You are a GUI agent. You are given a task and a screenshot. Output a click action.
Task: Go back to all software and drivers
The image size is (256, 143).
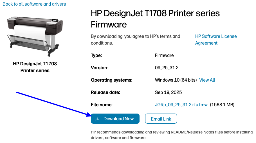(x=34, y=4)
